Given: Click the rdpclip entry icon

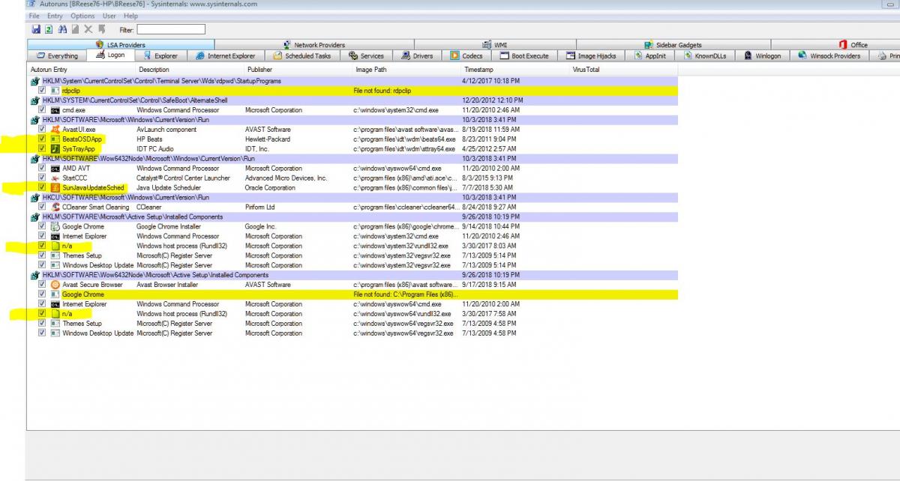Looking at the screenshot, I should [55, 91].
